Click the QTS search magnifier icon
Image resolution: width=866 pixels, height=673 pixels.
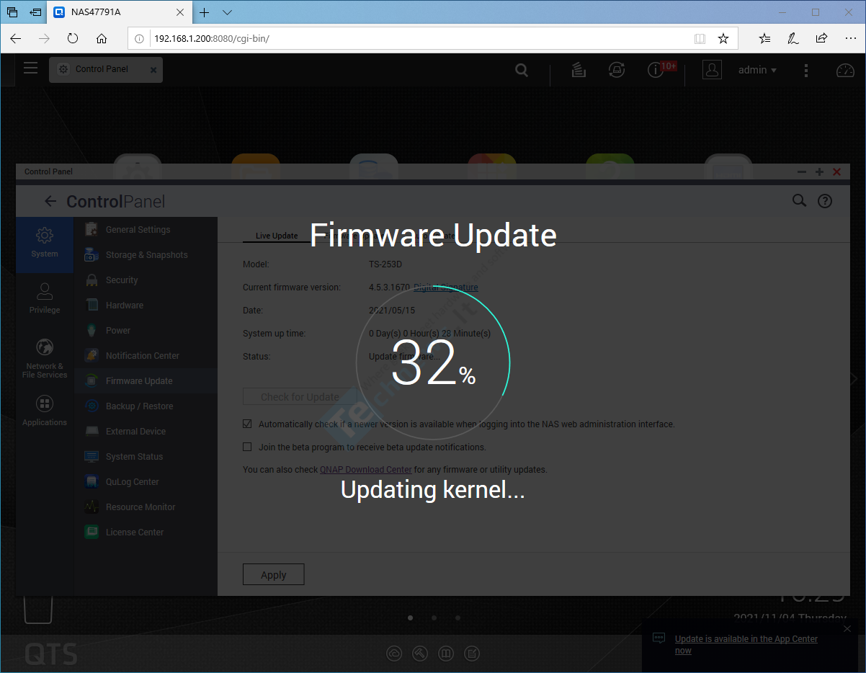(521, 70)
